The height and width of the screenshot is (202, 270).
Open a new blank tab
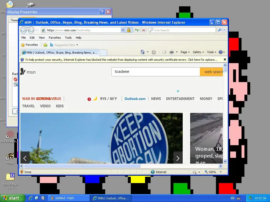coord(103,53)
